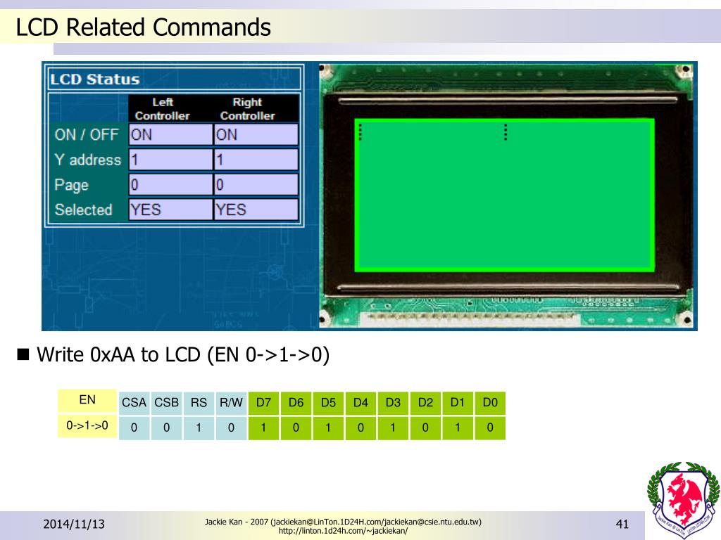This screenshot has width=721, height=540.
Task: Click the value 0 under D0
Action: 490,428
